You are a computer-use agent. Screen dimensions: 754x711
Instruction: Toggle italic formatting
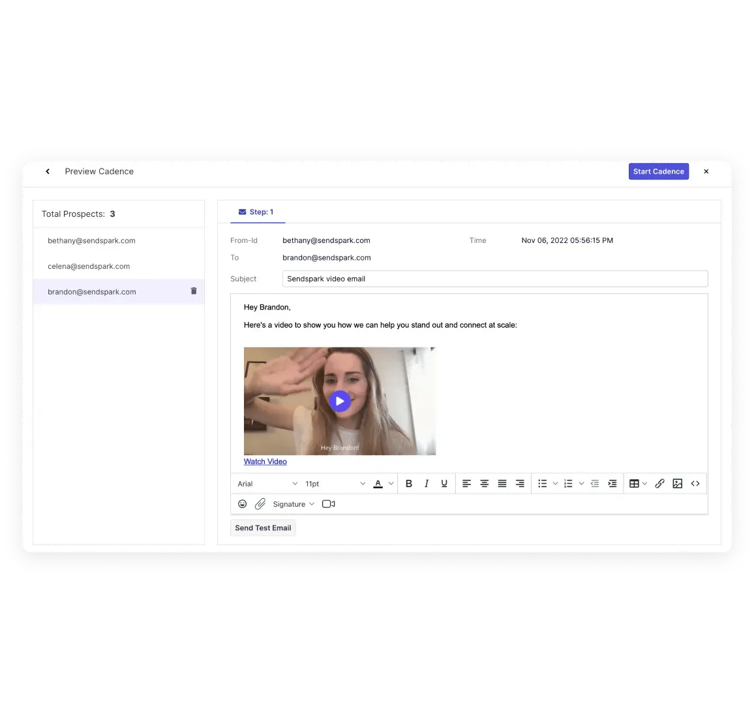pos(427,483)
